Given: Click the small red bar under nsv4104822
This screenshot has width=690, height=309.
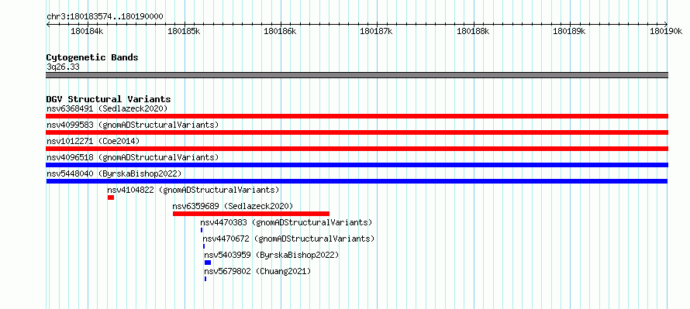Looking at the screenshot, I should pyautogui.click(x=111, y=197).
